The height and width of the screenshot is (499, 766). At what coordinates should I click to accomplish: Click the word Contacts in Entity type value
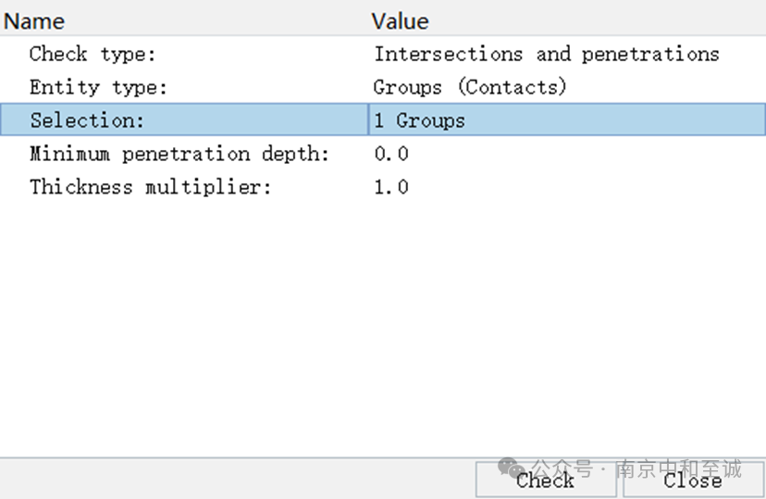(x=512, y=87)
